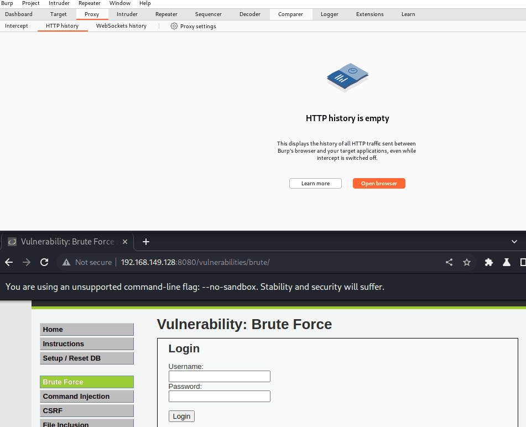The image size is (526, 427).
Task: Bookmark page with the star icon
Action: (x=467, y=262)
